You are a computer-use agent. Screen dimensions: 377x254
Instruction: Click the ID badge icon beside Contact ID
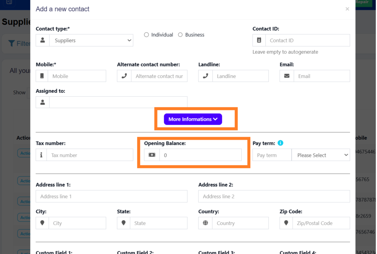259,40
